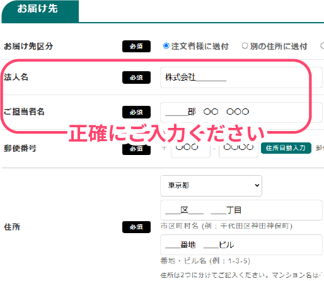Select the partially visible third delivery radio option
Image resolution: width=324 pixels, height=281 pixels.
coord(322,46)
